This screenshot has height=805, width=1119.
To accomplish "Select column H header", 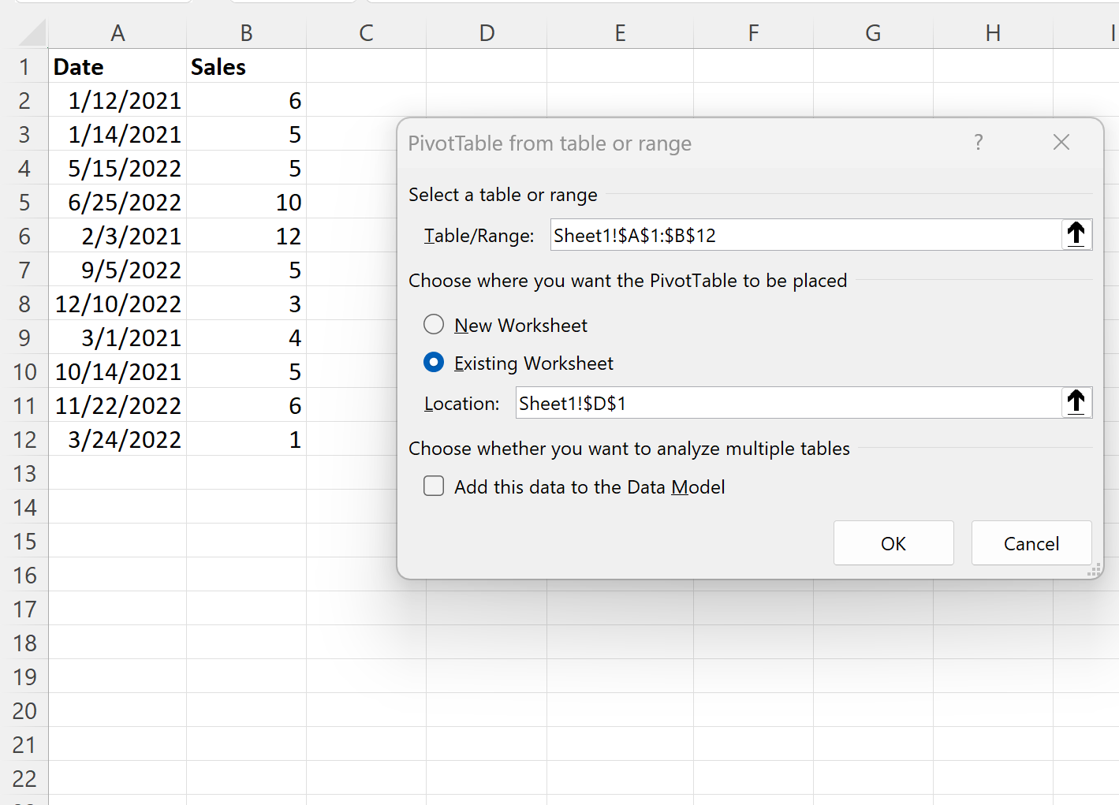I will tap(993, 33).
